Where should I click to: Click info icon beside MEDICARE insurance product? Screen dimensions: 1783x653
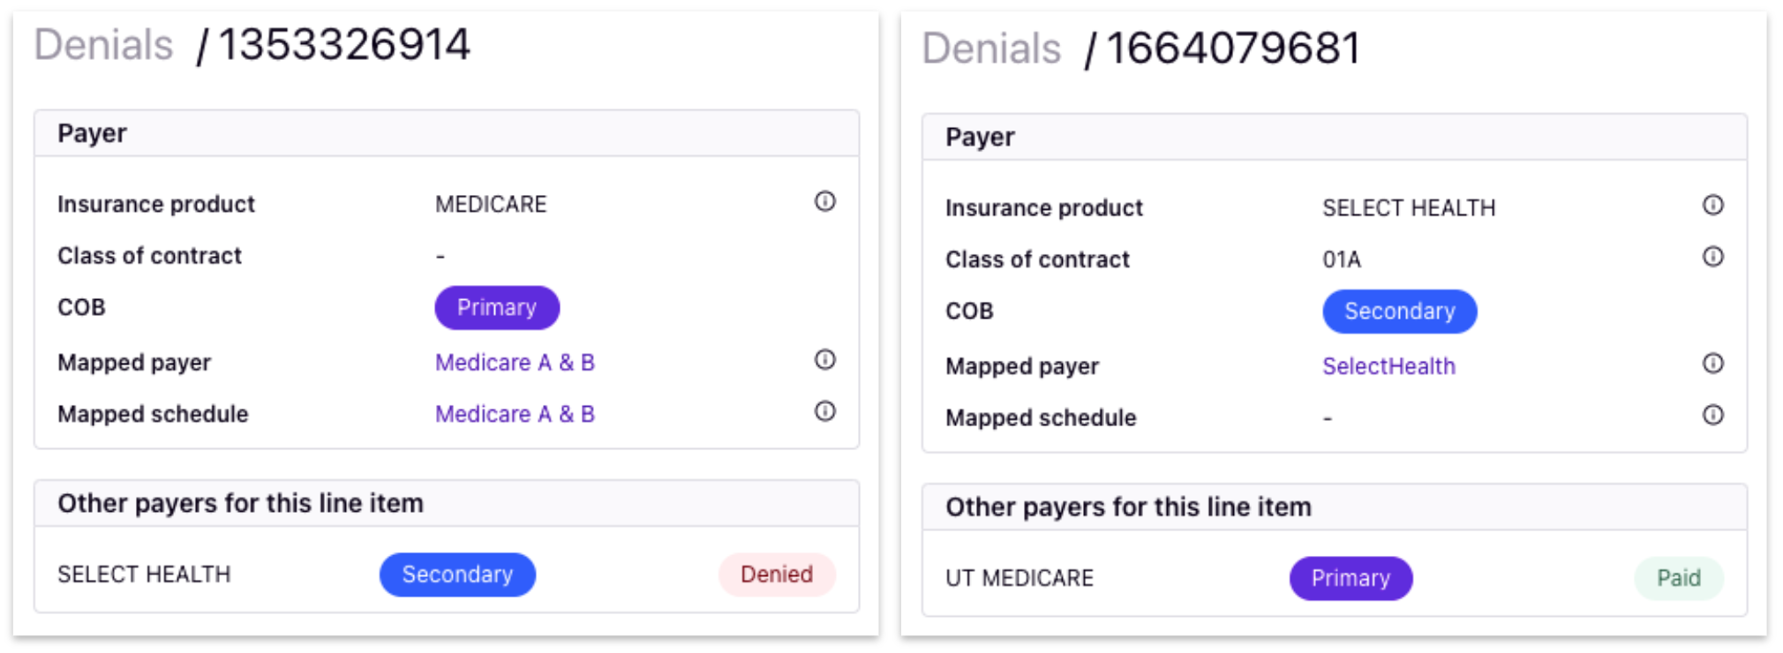tap(824, 202)
